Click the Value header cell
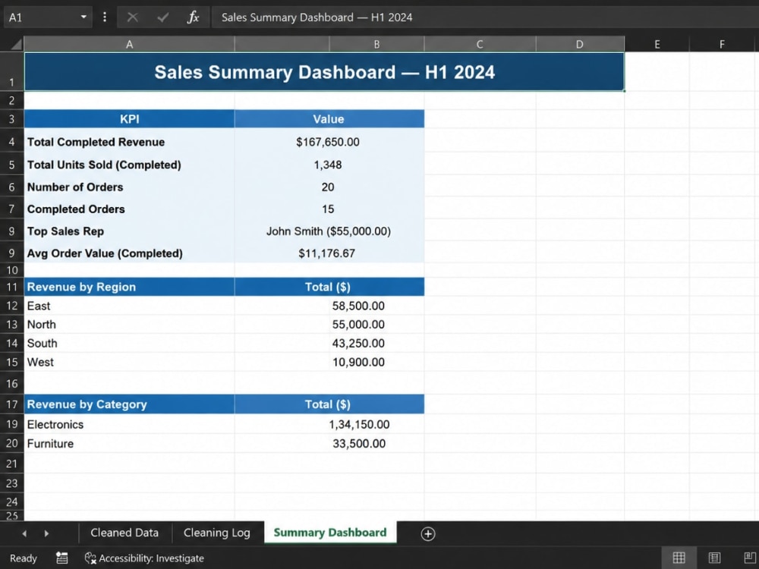The width and height of the screenshot is (759, 569). 329,119
